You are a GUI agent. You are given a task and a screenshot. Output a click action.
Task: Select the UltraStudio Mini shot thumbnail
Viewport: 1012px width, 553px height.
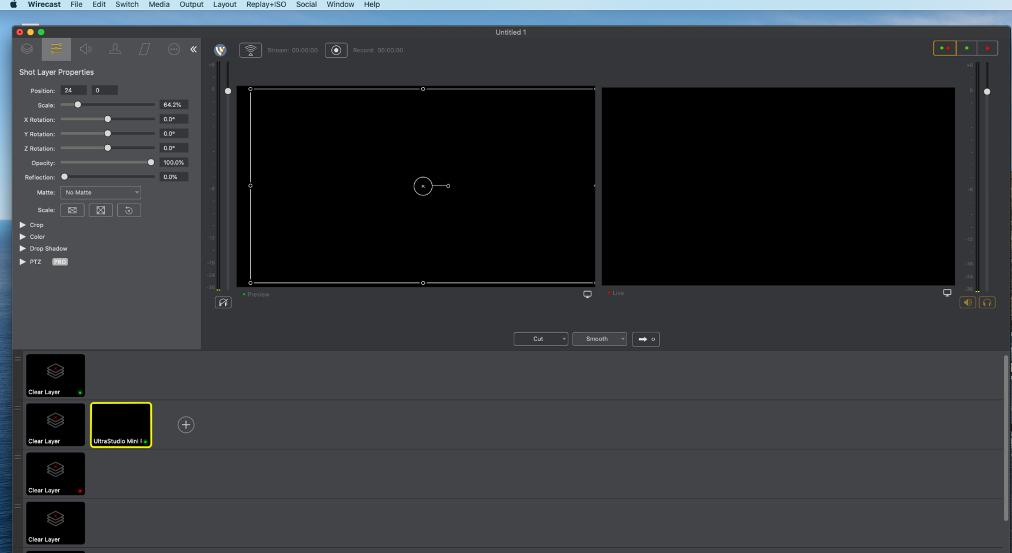click(x=121, y=425)
